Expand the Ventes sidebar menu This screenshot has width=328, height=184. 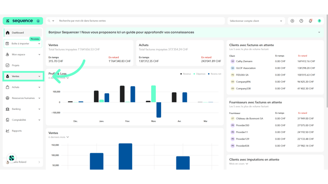click(x=23, y=77)
